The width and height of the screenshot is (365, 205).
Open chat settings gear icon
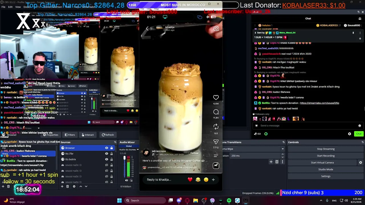pos(350,134)
